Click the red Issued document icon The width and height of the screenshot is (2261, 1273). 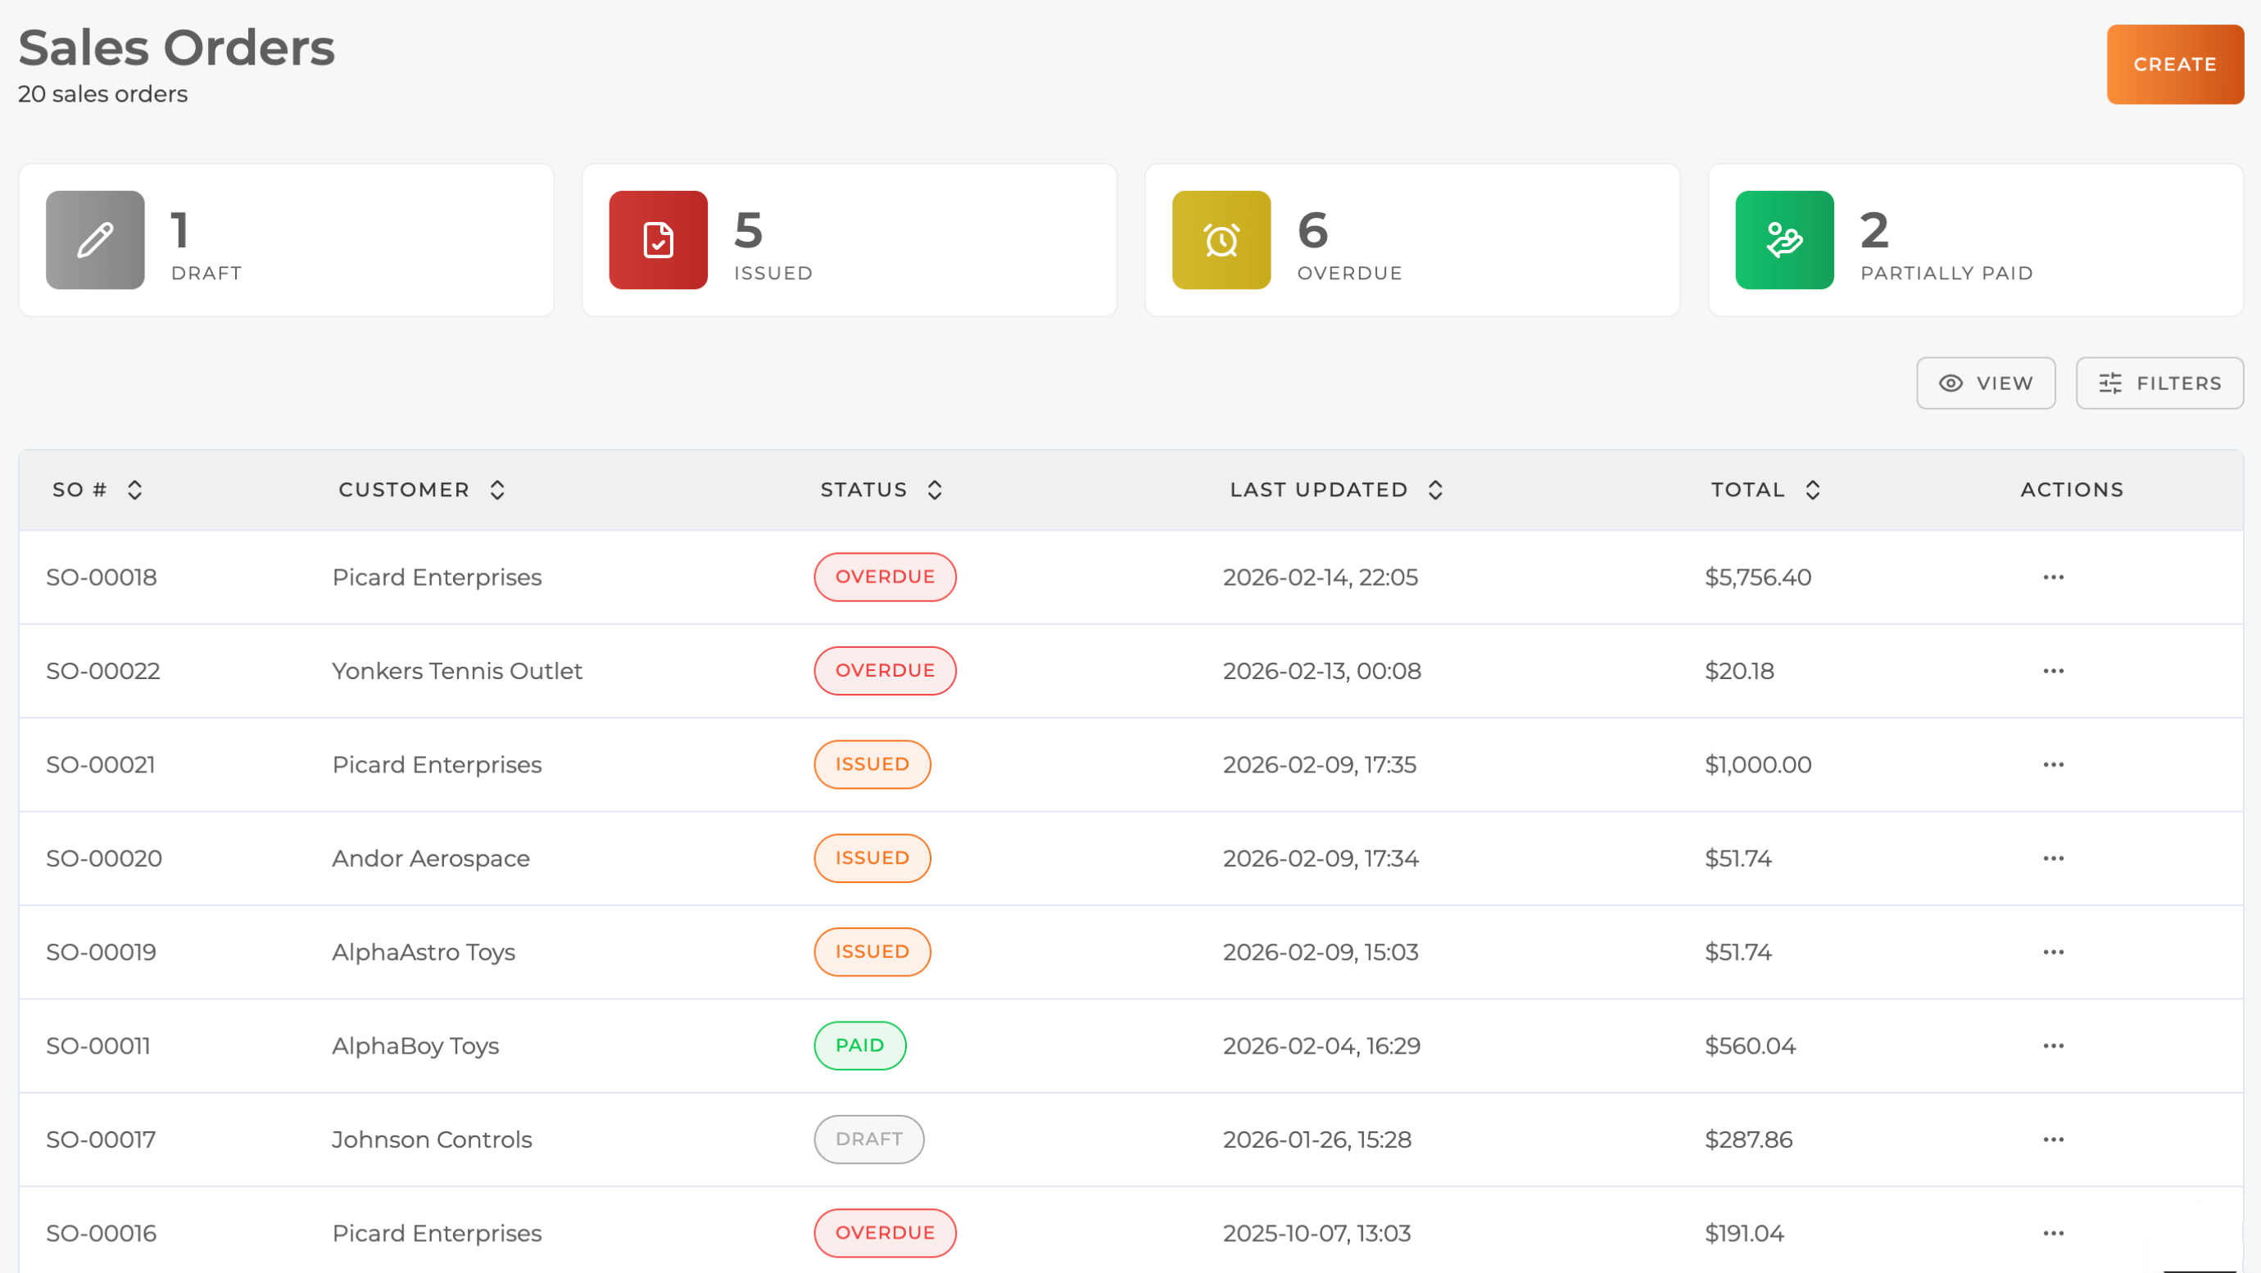pos(657,240)
